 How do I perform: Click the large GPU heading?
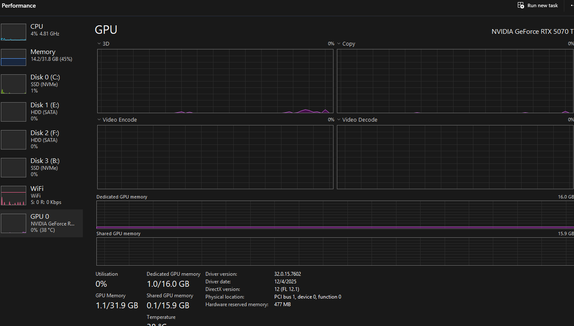(106, 30)
